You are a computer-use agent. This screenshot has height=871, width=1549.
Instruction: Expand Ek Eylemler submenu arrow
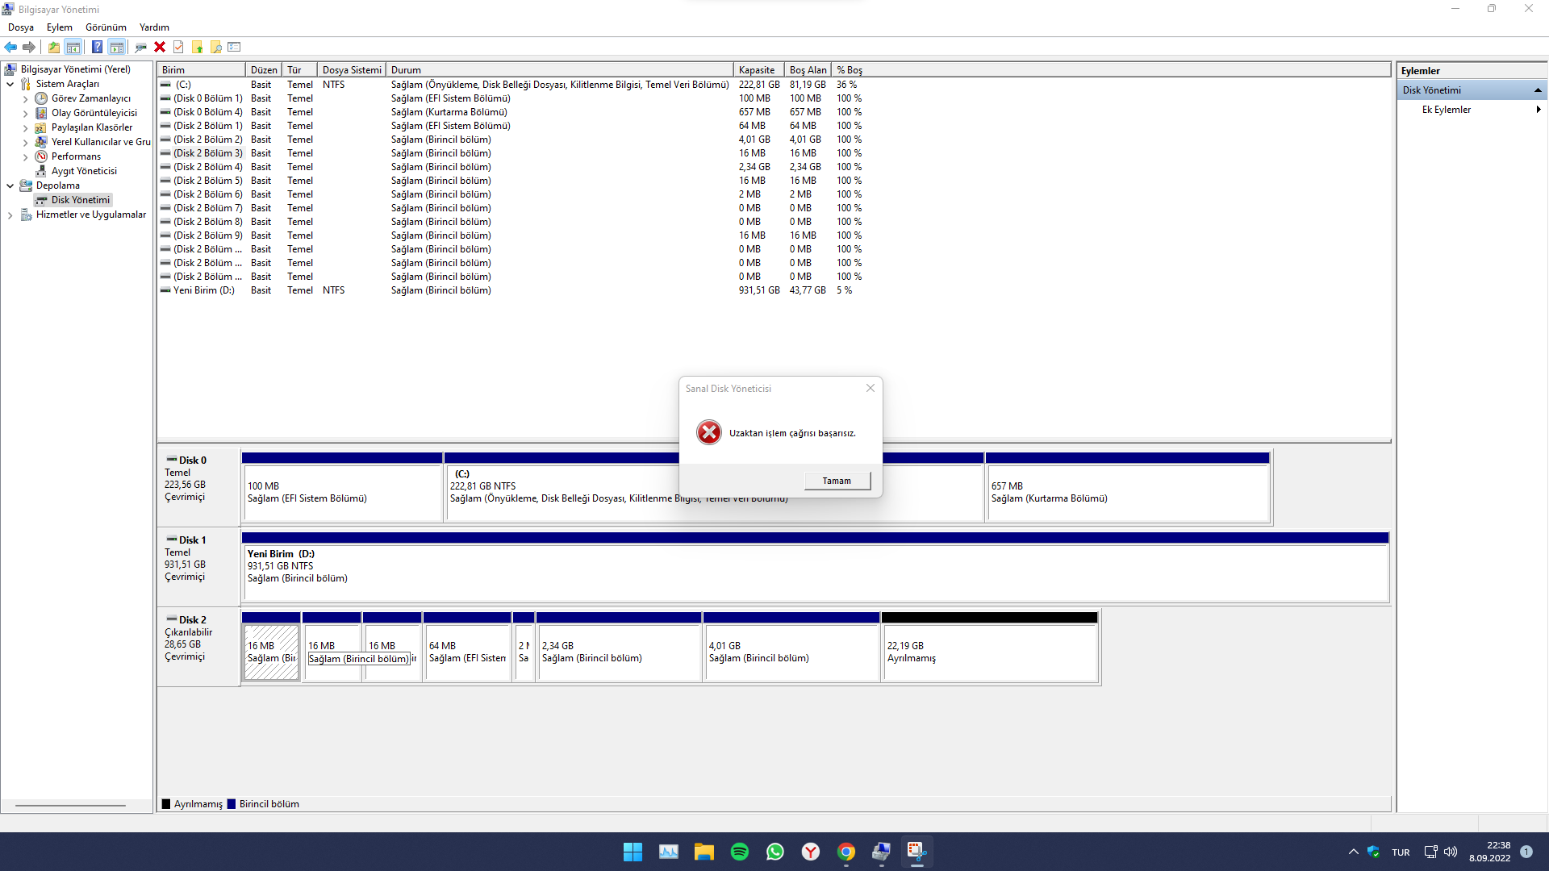point(1538,110)
